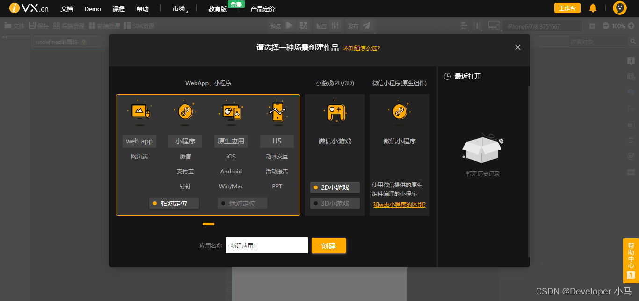Open 前端资源 in toolbar
Screen dimensions: 639x301
(104, 26)
